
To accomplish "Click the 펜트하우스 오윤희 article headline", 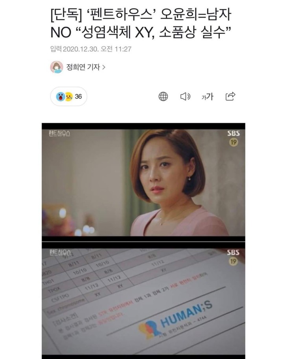I will [x=141, y=23].
